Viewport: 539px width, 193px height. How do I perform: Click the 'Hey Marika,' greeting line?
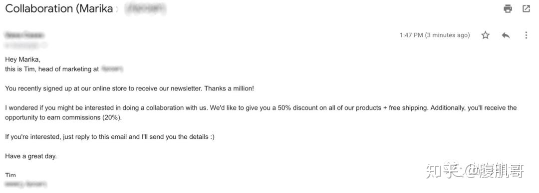point(22,60)
